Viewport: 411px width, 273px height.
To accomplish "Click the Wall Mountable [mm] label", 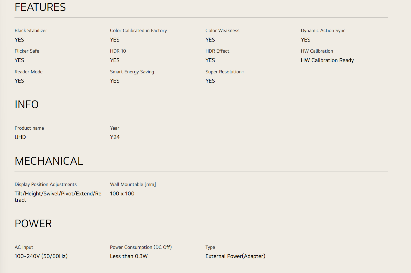I will click(x=133, y=184).
